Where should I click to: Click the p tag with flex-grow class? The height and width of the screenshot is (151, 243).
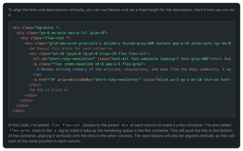coord(89,64)
